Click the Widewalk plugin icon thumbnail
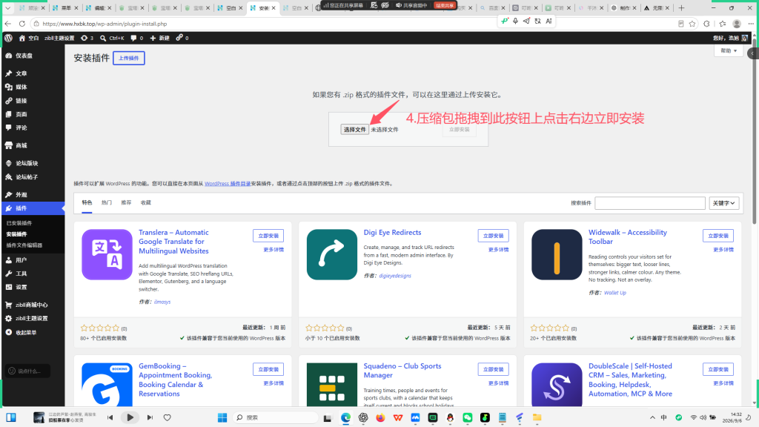Viewport: 759px width, 427px height. tap(557, 255)
